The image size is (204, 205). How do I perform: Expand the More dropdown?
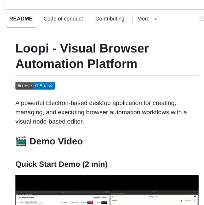[x=147, y=19]
